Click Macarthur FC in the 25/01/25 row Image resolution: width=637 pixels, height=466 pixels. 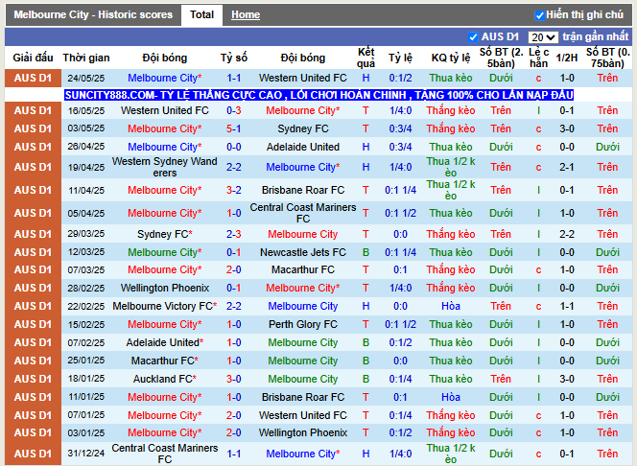pyautogui.click(x=165, y=361)
